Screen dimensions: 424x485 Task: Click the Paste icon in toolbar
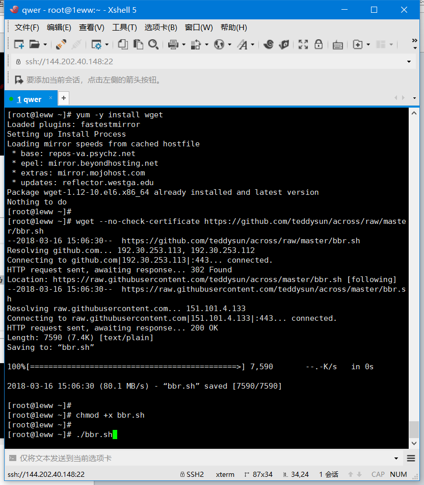tap(138, 44)
